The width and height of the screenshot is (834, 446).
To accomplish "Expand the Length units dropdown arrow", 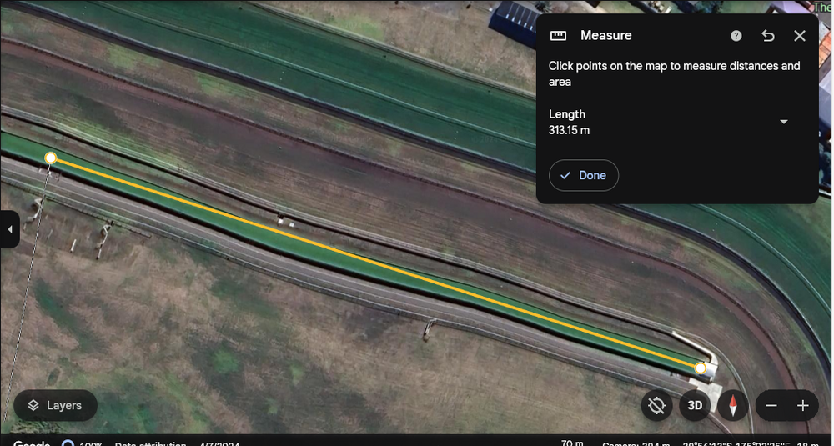I will (x=783, y=122).
